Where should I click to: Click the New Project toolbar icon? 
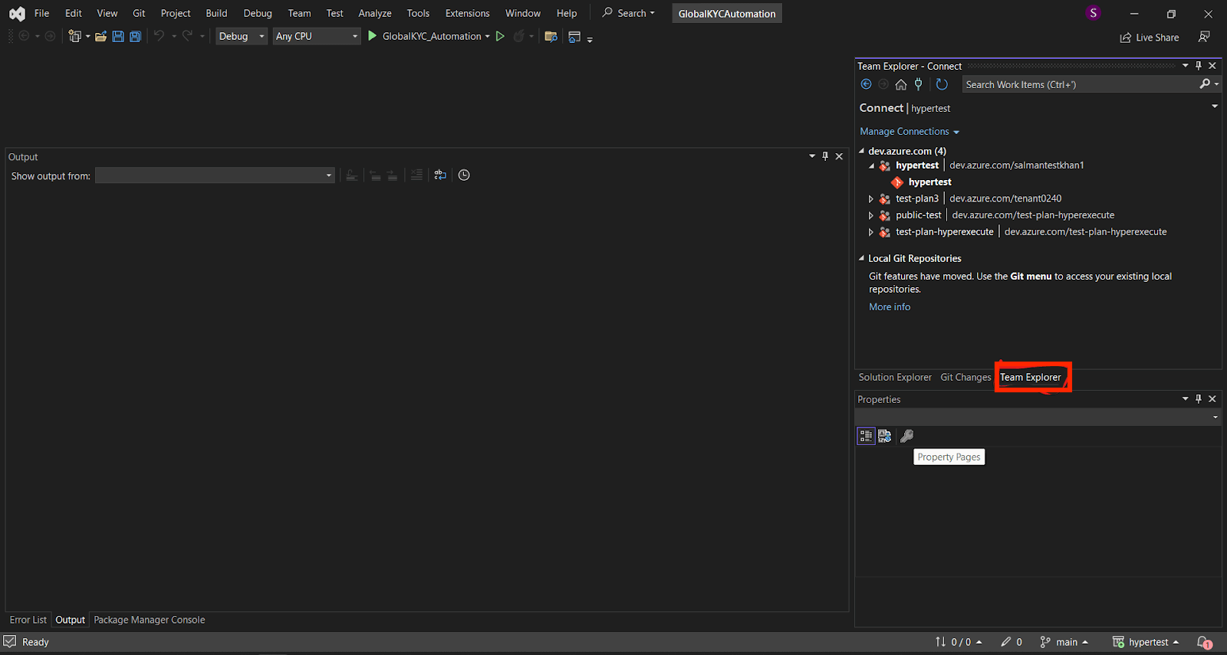(74, 36)
